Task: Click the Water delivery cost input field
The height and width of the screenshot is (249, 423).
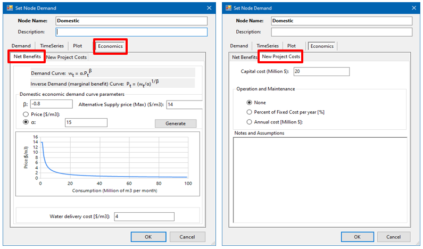Action: pos(144,217)
